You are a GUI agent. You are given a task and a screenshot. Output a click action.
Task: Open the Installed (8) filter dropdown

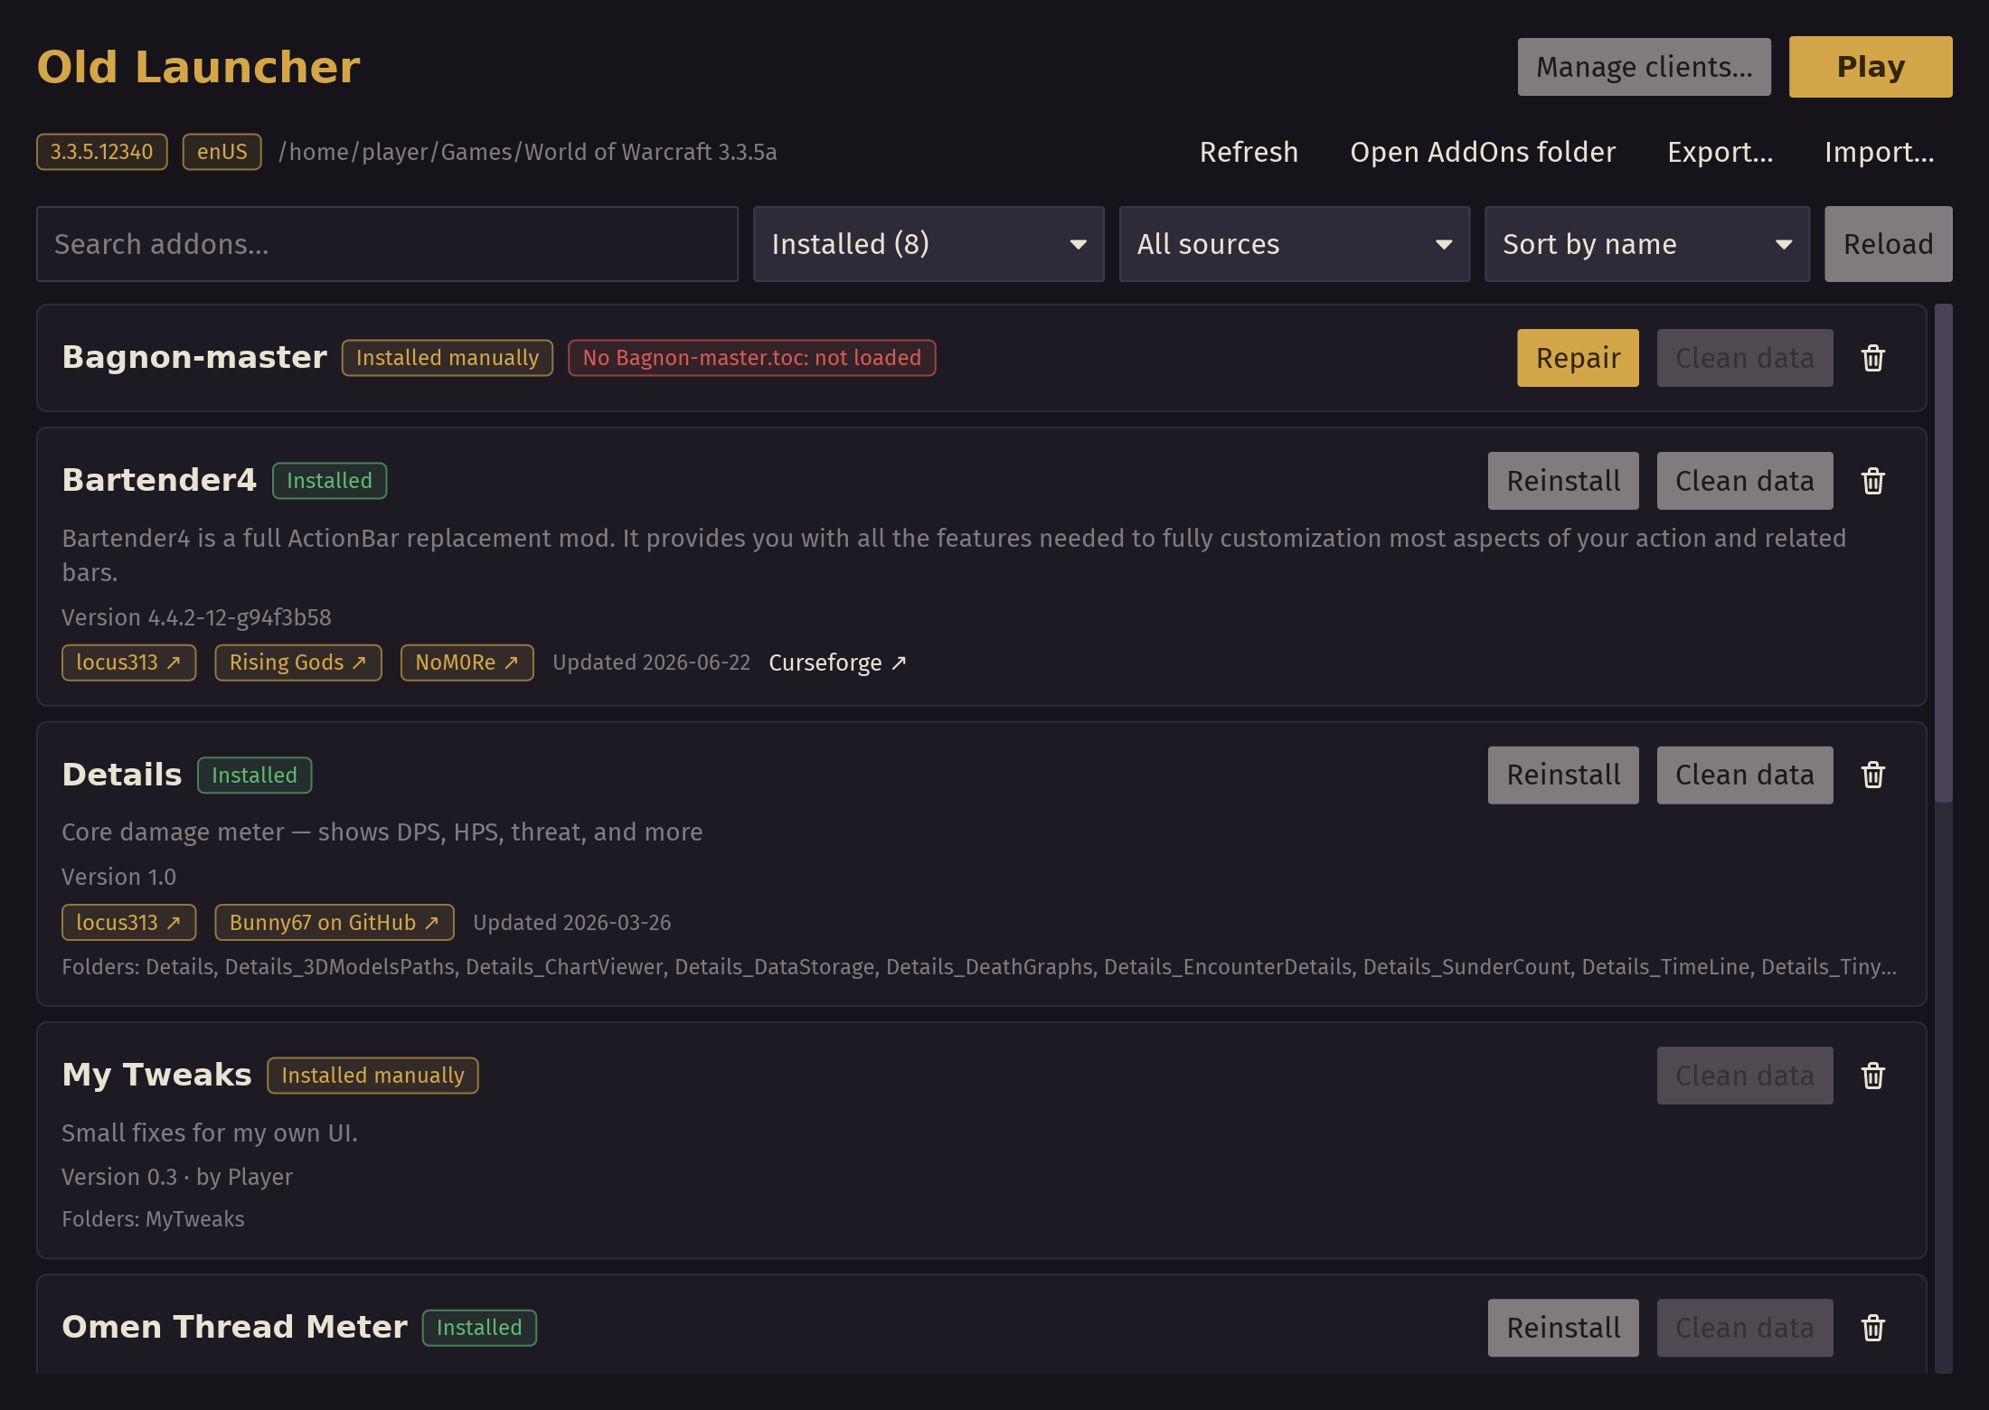pyautogui.click(x=929, y=244)
